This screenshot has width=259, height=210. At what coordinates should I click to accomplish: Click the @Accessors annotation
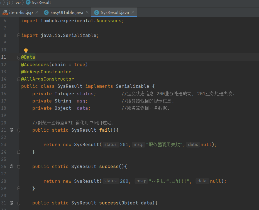(x=35, y=64)
